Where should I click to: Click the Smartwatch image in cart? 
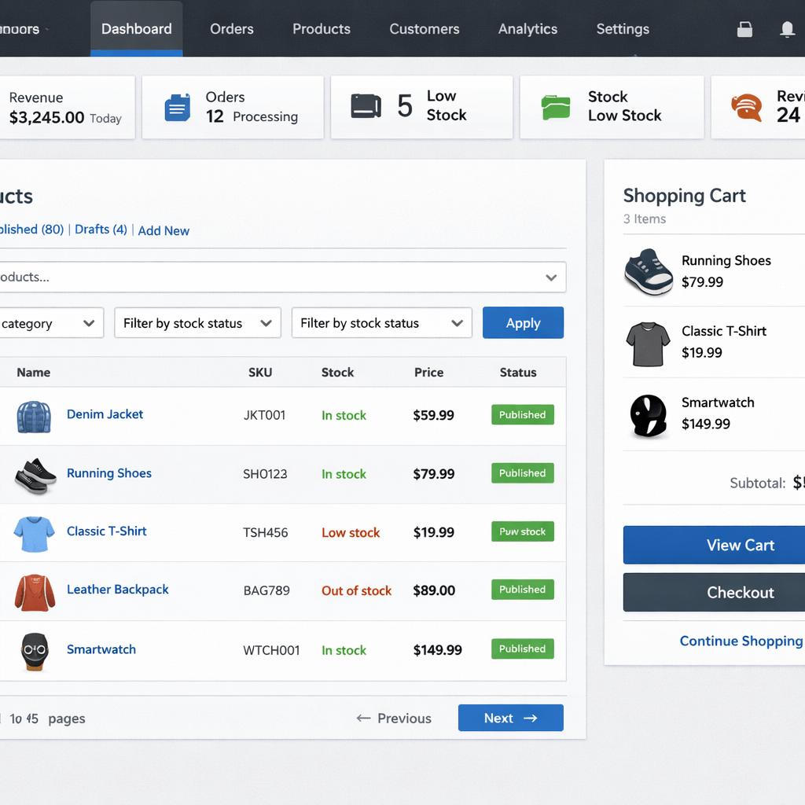tap(649, 414)
